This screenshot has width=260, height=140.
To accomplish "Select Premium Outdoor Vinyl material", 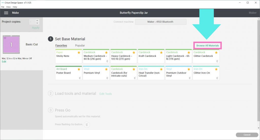I will (x=178, y=73).
